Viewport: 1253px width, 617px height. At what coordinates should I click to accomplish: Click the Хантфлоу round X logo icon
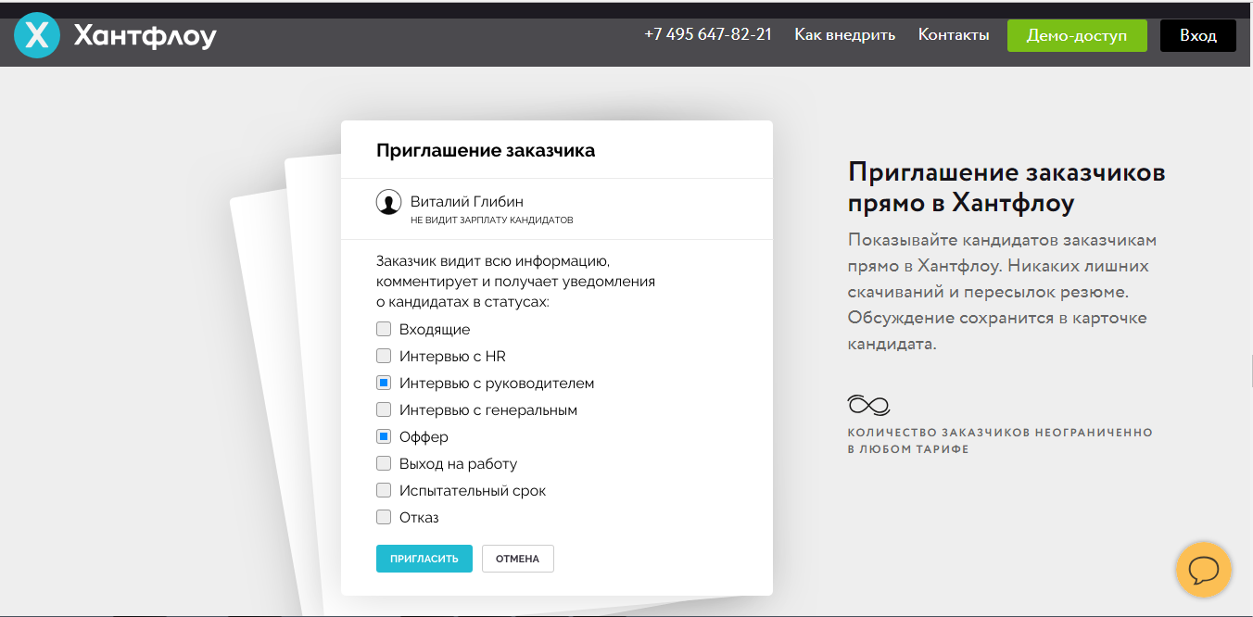pos(37,36)
